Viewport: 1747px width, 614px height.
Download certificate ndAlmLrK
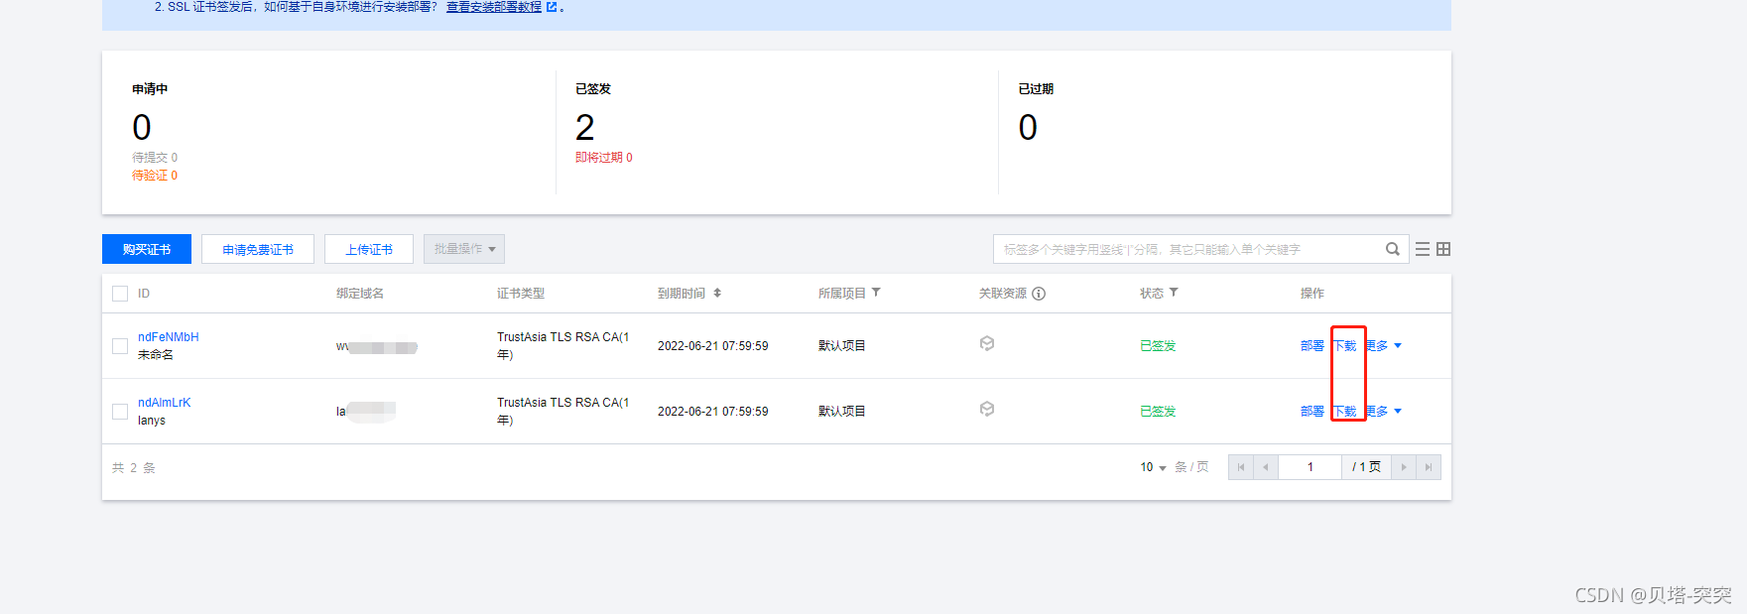click(1344, 412)
